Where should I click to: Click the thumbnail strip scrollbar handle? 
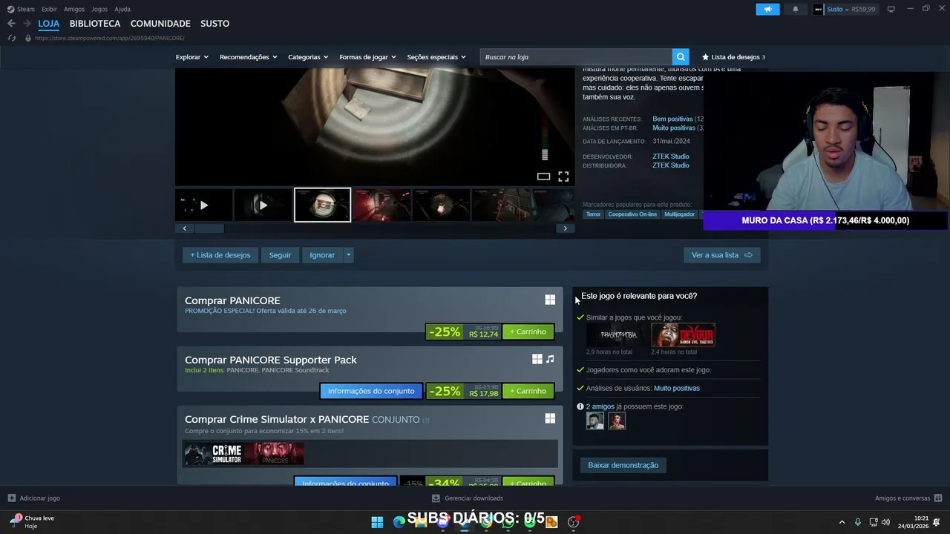click(x=209, y=228)
